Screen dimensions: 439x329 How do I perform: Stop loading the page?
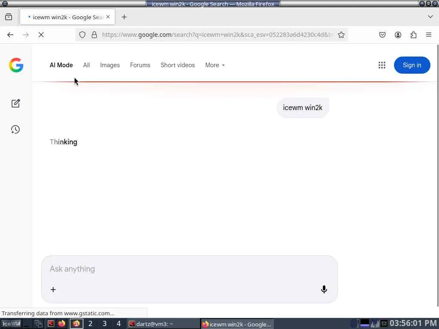coord(41,35)
